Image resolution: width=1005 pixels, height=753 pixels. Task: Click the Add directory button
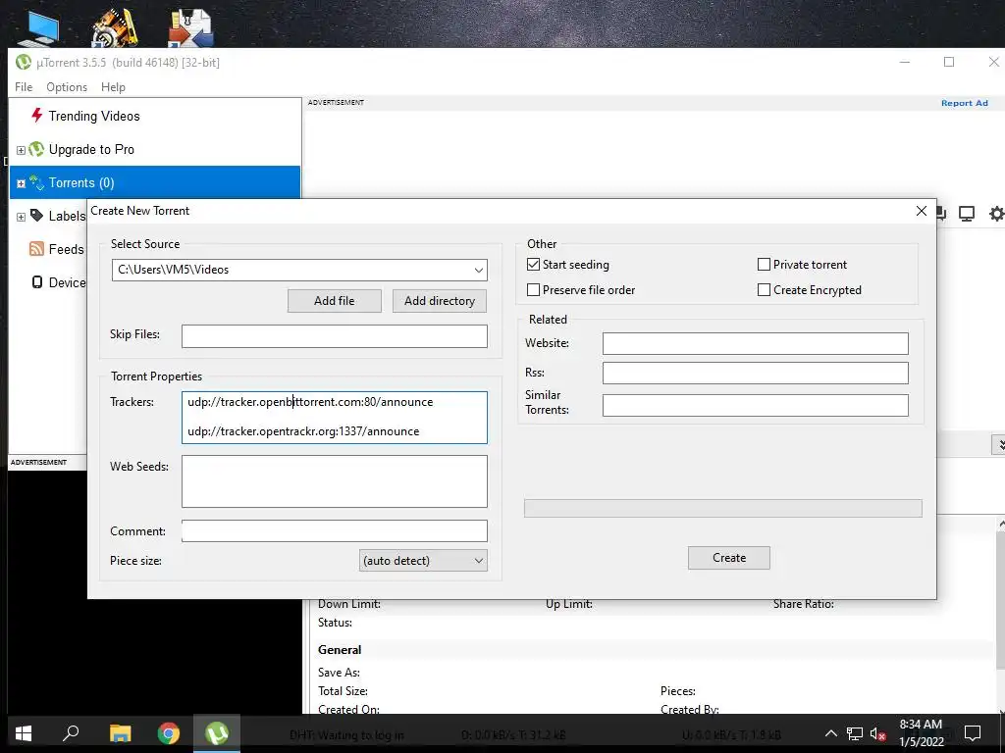coord(440,301)
